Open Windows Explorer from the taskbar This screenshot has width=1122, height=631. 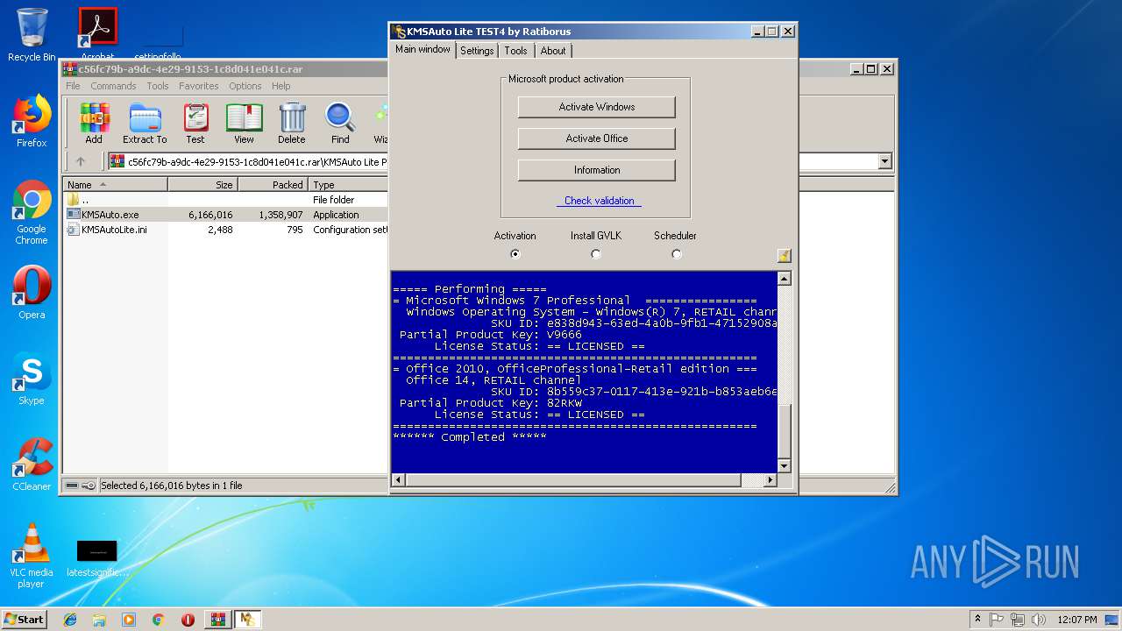pos(99,620)
